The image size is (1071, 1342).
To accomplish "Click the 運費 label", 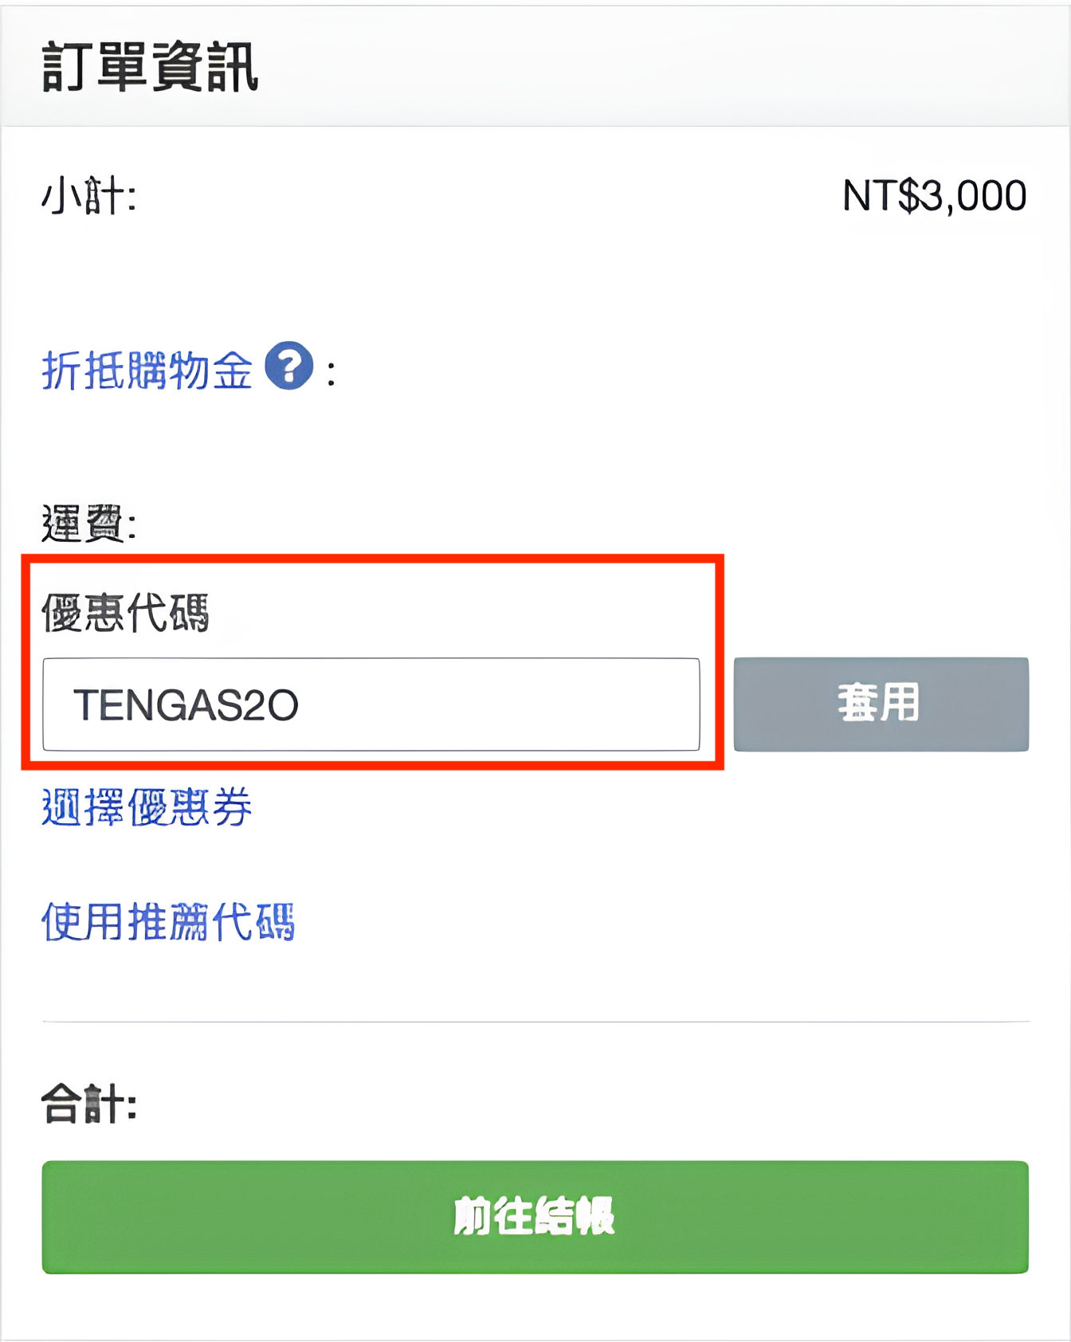I will click(x=88, y=524).
